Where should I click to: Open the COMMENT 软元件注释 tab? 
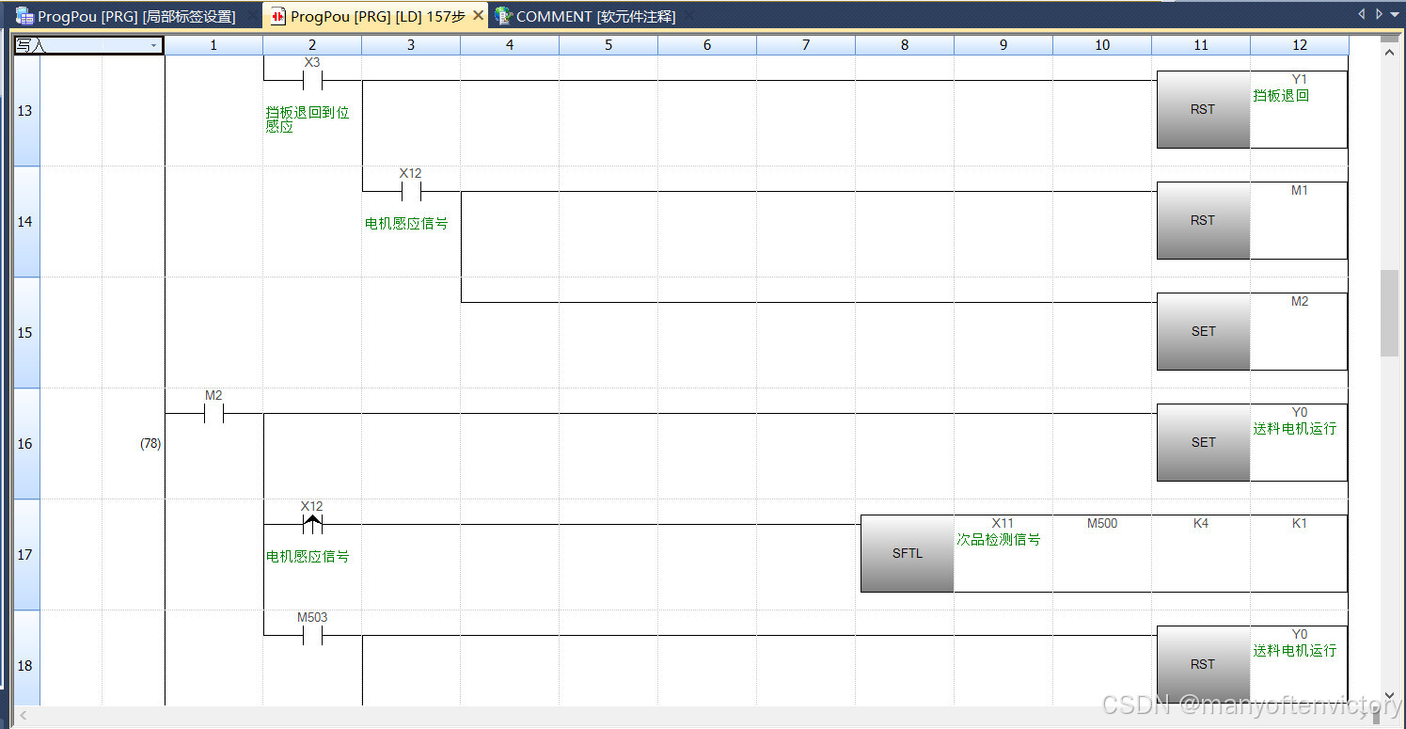click(x=585, y=16)
